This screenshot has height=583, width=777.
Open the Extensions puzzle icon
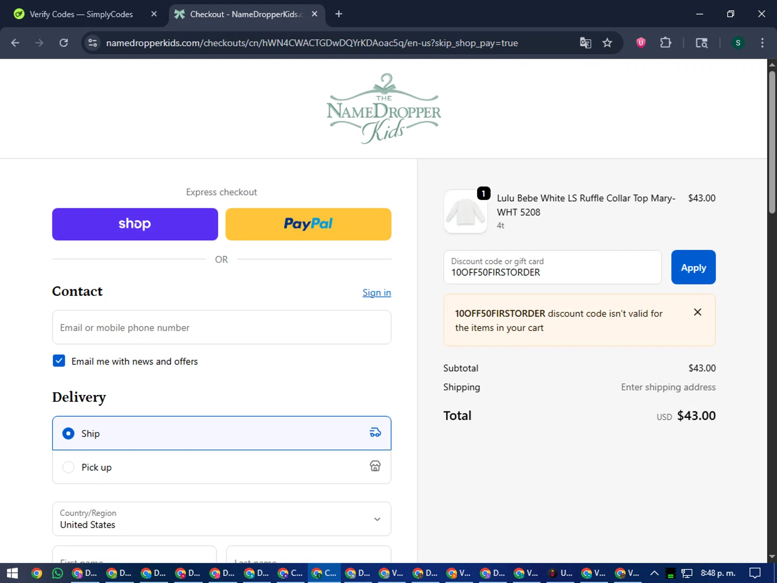(666, 43)
